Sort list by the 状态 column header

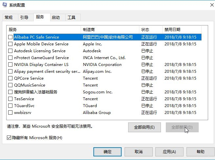(151, 29)
